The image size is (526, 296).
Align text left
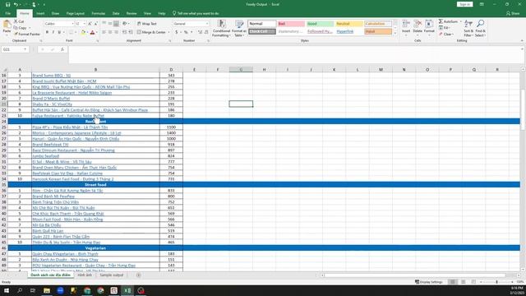pyautogui.click(x=104, y=33)
